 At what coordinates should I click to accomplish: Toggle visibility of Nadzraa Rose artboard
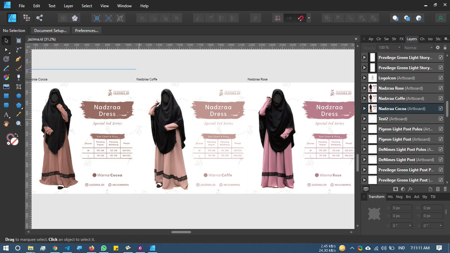pyautogui.click(x=441, y=88)
